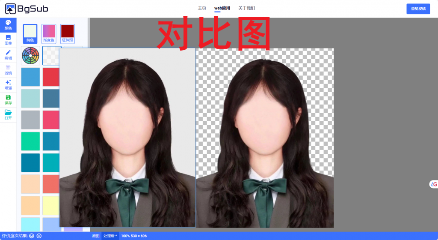Select the 证件照 ID photo mode
438x240 pixels.
click(x=68, y=34)
